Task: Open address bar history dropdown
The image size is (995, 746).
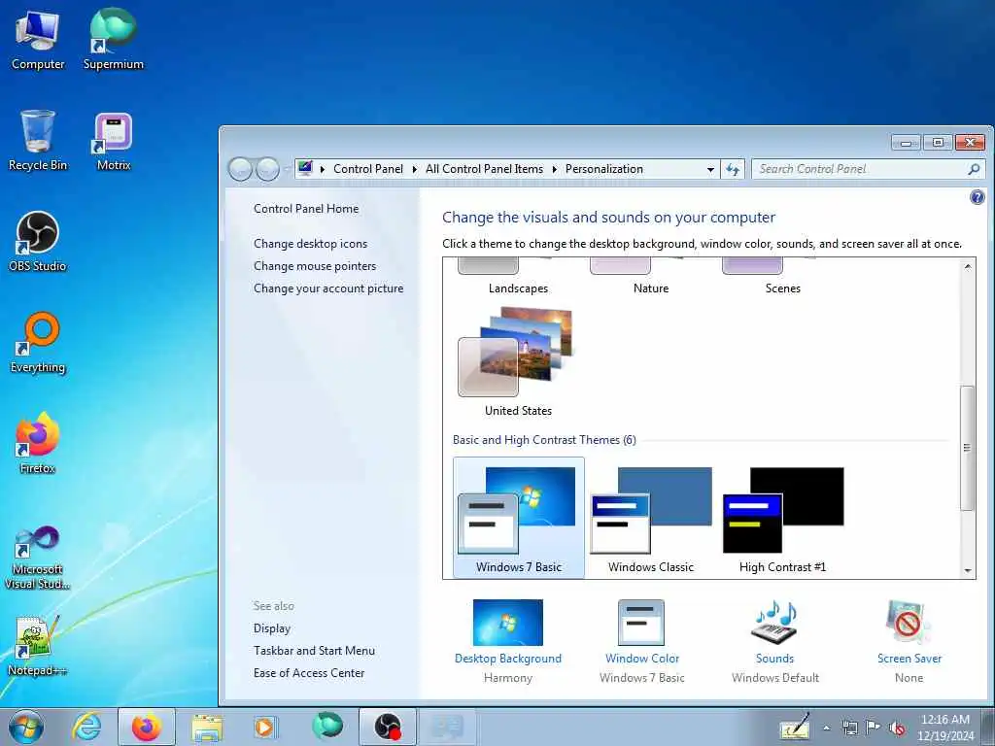Action: click(710, 169)
